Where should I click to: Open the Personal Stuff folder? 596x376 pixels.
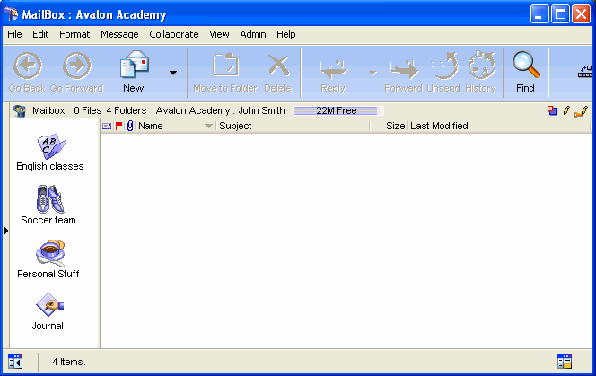pos(48,257)
